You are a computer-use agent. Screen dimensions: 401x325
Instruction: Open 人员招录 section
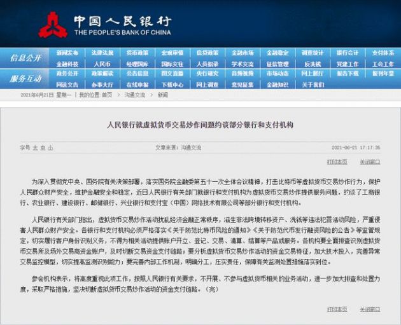(x=208, y=64)
